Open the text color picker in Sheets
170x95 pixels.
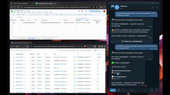(x=57, y=15)
